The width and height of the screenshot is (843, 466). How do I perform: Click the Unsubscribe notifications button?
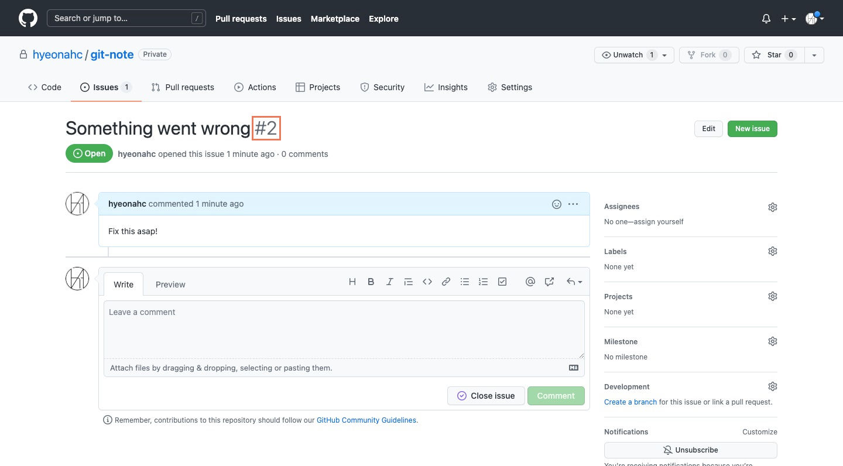[691, 450]
